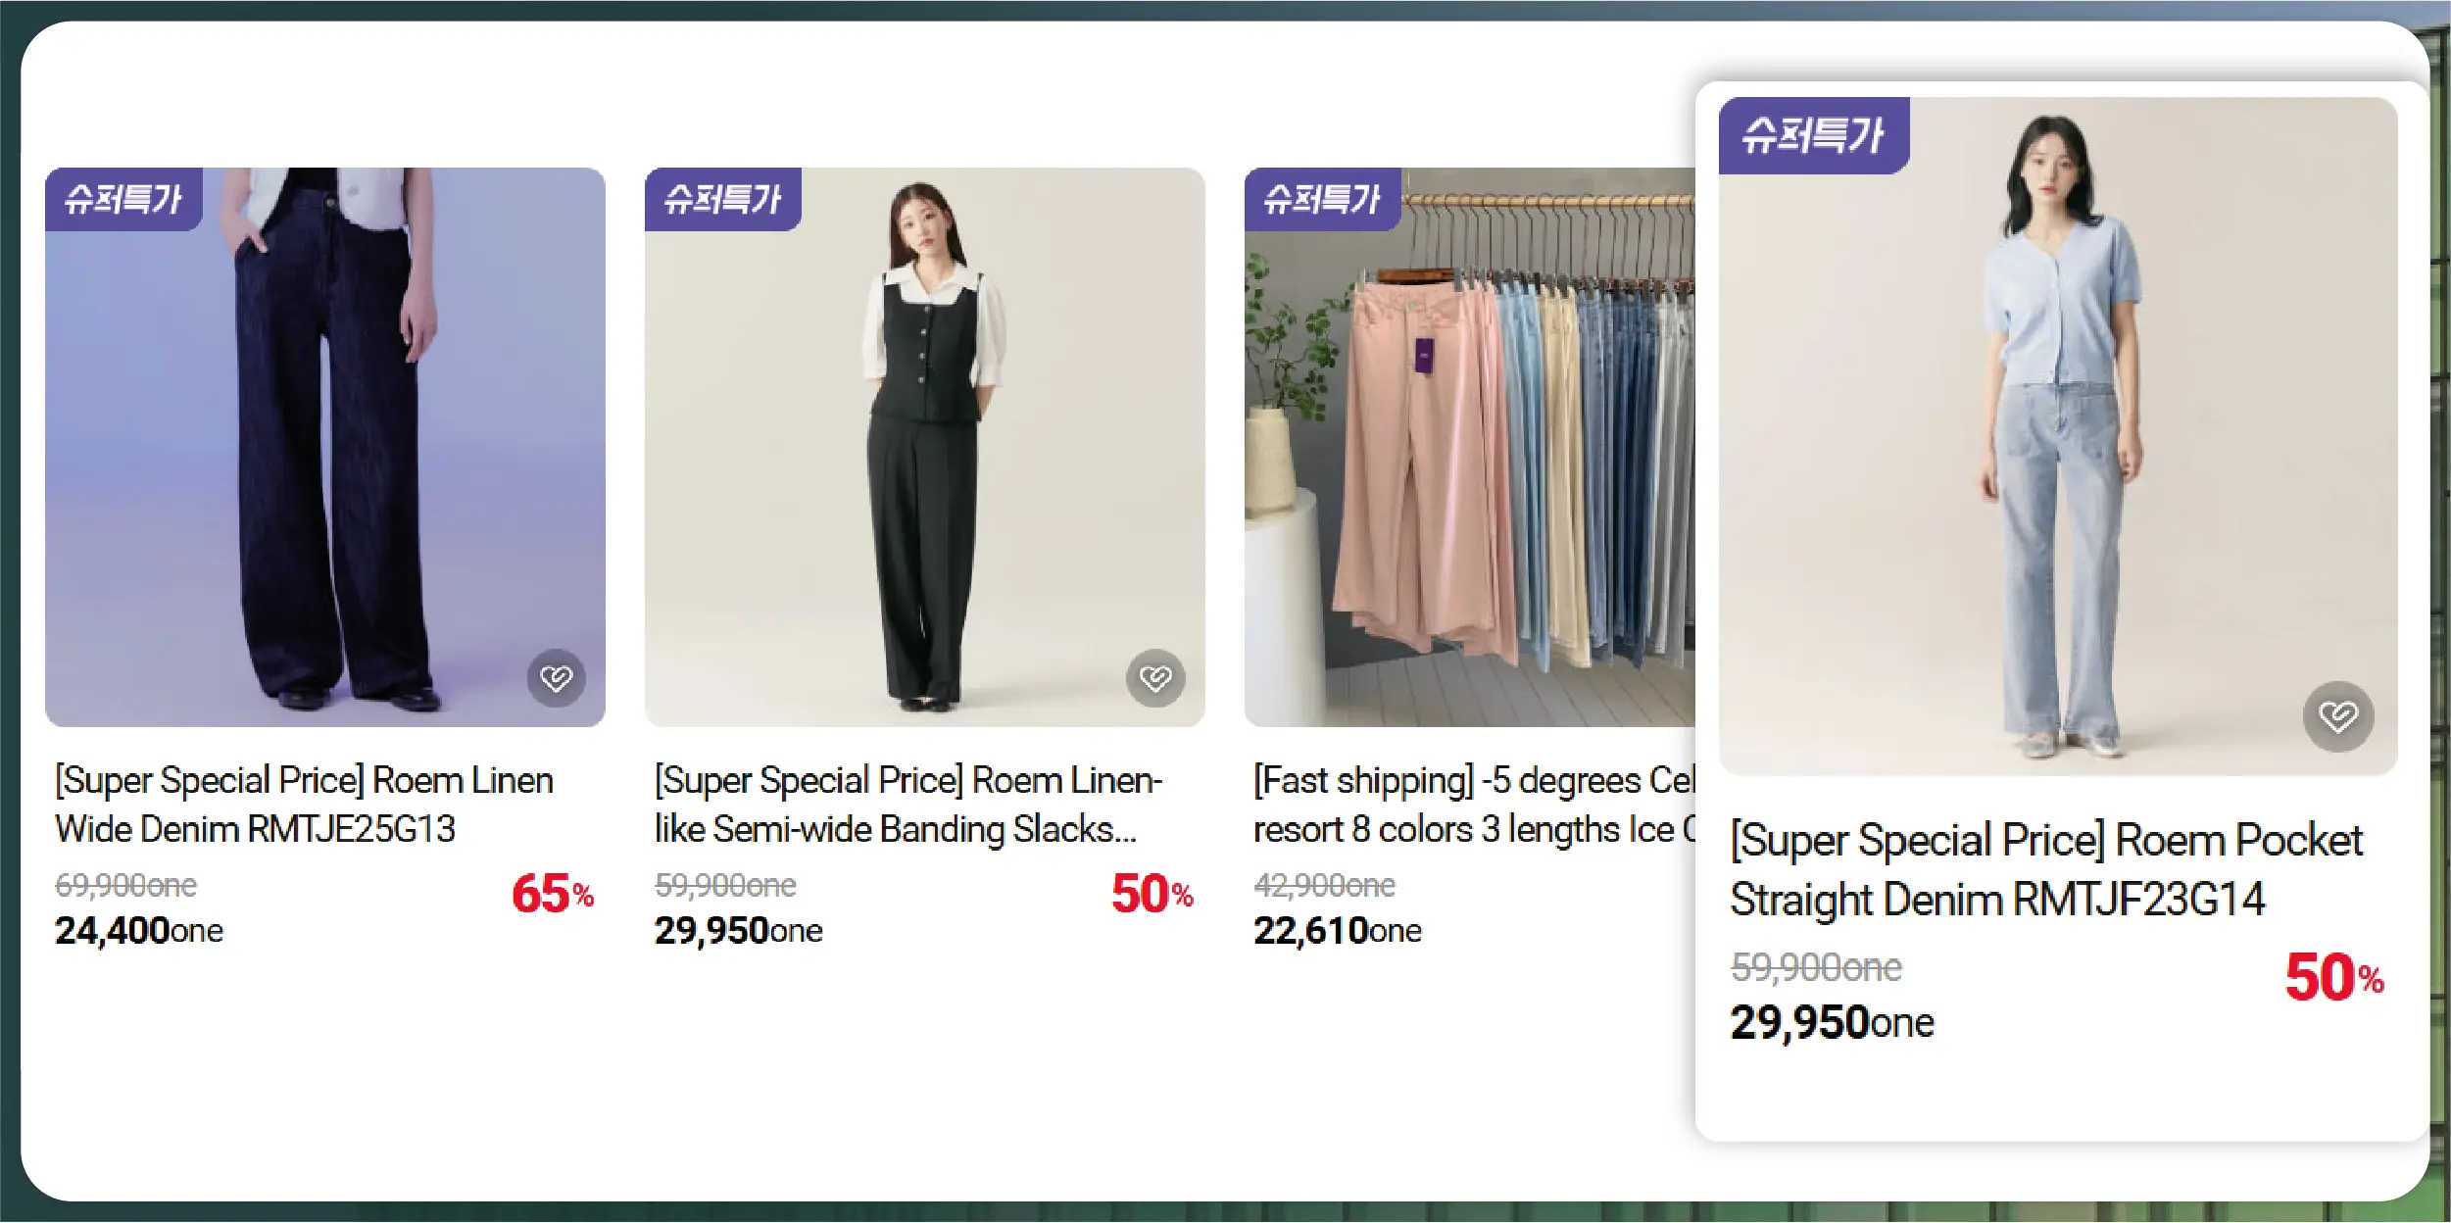Click the 65% discount label
The height and width of the screenshot is (1223, 2451).
coord(553,894)
